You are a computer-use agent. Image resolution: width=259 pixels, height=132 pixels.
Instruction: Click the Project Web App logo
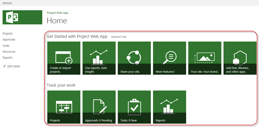point(22,17)
